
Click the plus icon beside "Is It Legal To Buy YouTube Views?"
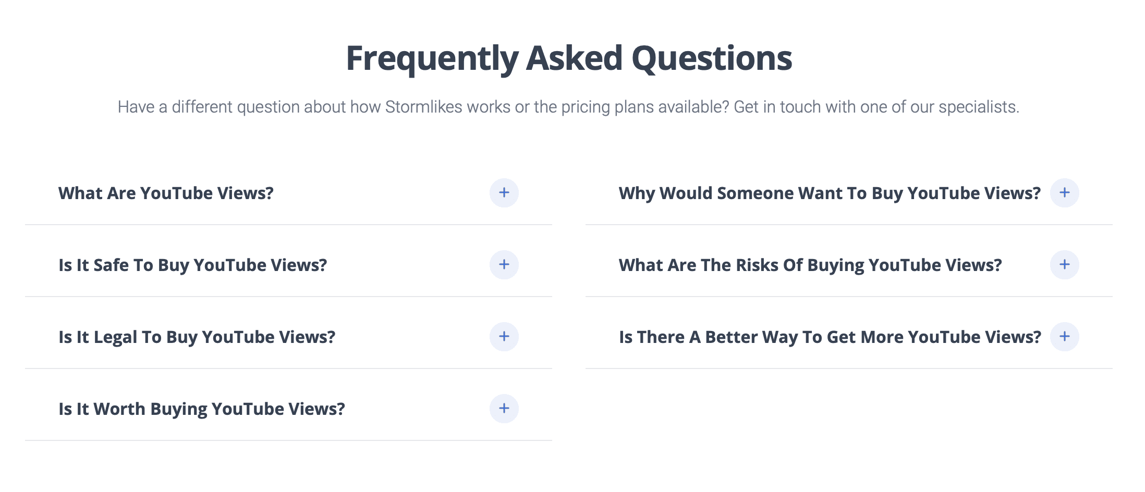click(x=504, y=337)
